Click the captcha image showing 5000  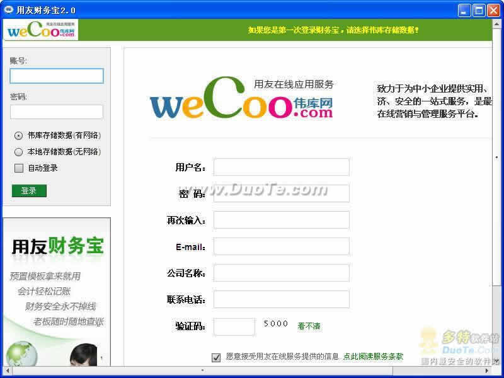click(276, 324)
